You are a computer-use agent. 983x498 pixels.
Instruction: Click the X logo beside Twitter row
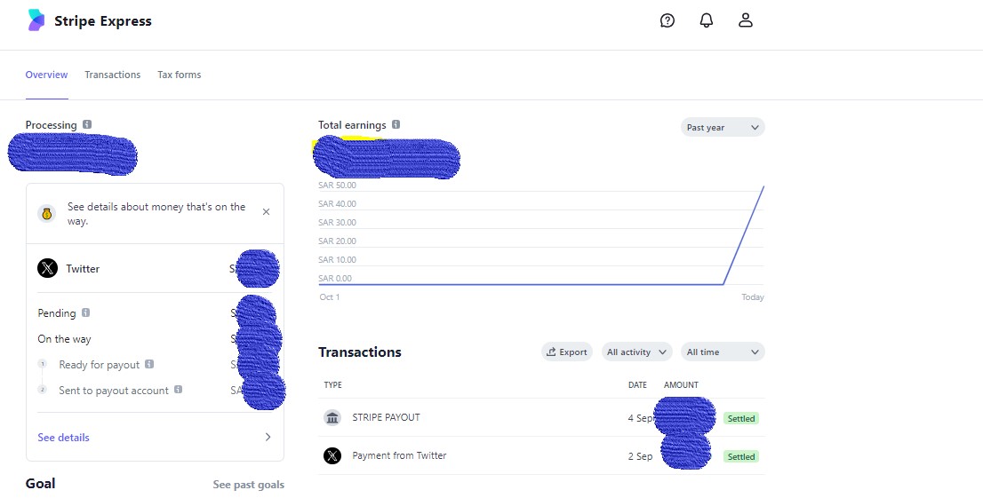pyautogui.click(x=48, y=268)
